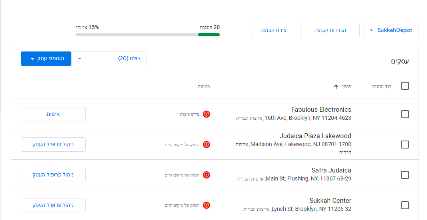Expand the כולם (20) filter dropdown
Screen dimensions: 427x220
coord(108,59)
